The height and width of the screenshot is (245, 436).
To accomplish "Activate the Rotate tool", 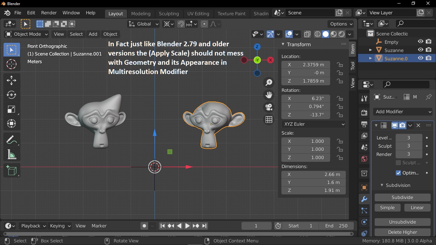I will [x=11, y=95].
